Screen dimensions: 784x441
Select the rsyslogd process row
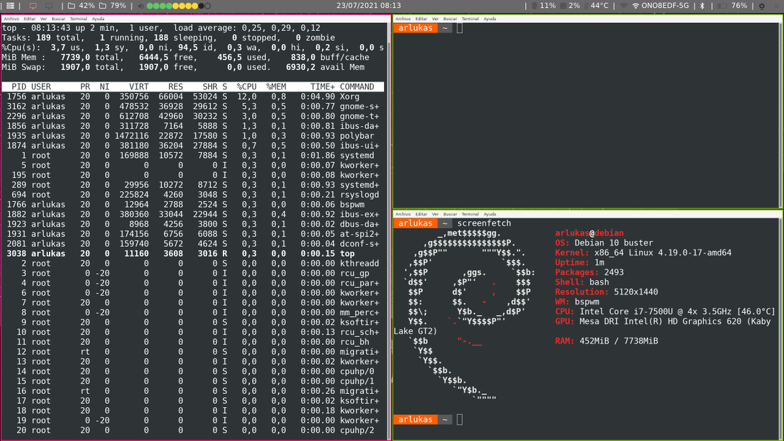tap(193, 195)
